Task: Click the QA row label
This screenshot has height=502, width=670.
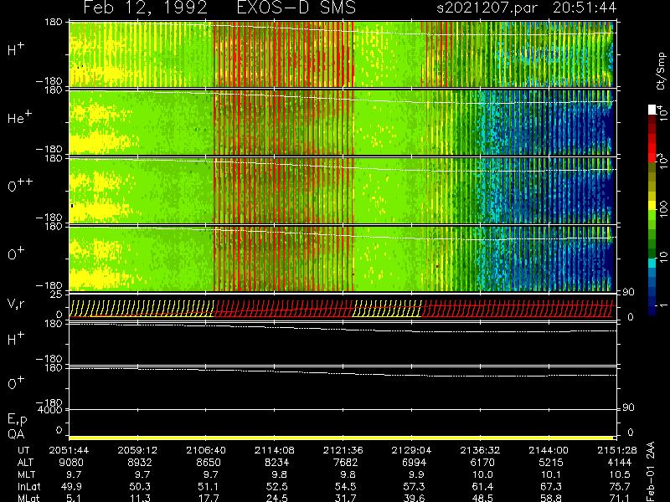Action: coord(16,434)
